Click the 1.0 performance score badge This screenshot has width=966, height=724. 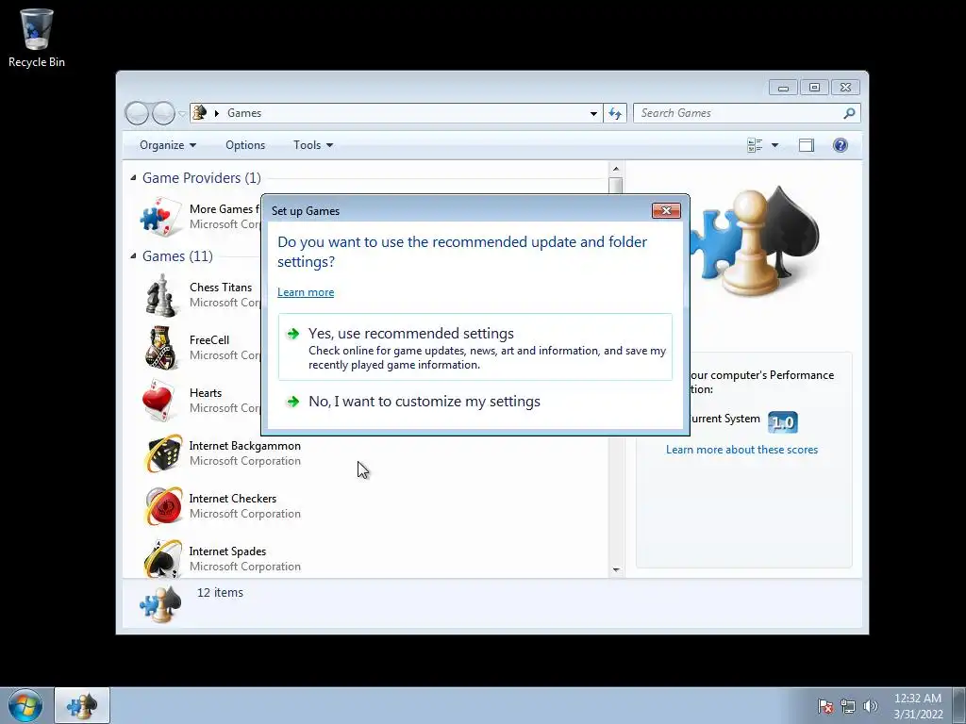click(782, 422)
